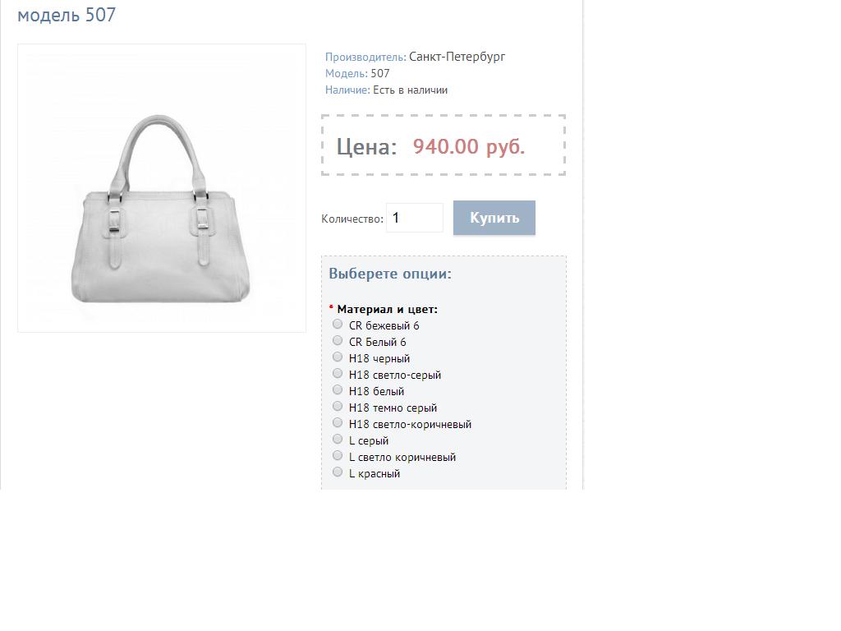This screenshot has height=631, width=841.
Task: Choose the L серый radio option
Action: coord(338,440)
